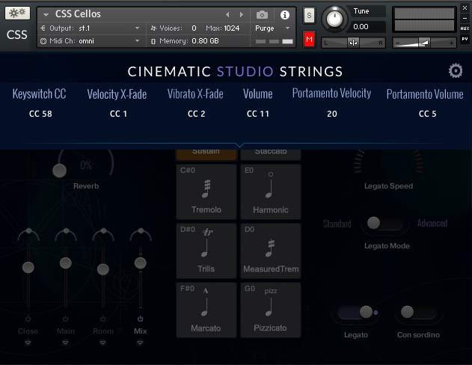Image resolution: width=472 pixels, height=365 pixels.
Task: Open the settings gear in the CSS header
Action: click(x=455, y=71)
